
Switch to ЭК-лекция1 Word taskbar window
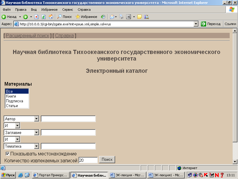click(166, 175)
